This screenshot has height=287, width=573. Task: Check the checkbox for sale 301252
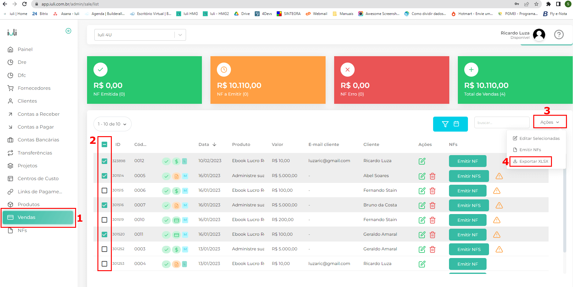(104, 249)
